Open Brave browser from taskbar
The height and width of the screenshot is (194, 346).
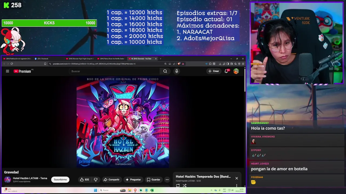pos(135,190)
